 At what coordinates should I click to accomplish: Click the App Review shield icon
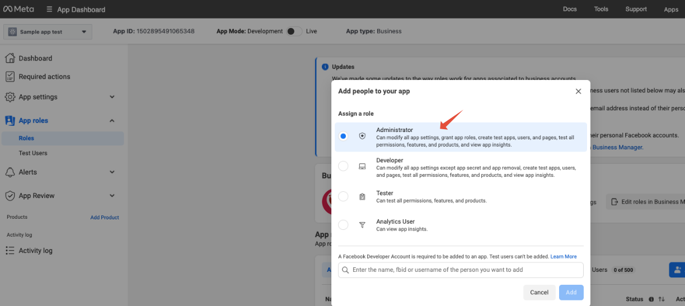(10, 196)
